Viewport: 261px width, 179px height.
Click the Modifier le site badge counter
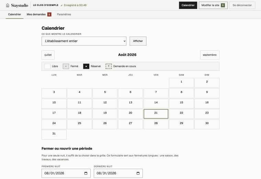(x=223, y=5)
